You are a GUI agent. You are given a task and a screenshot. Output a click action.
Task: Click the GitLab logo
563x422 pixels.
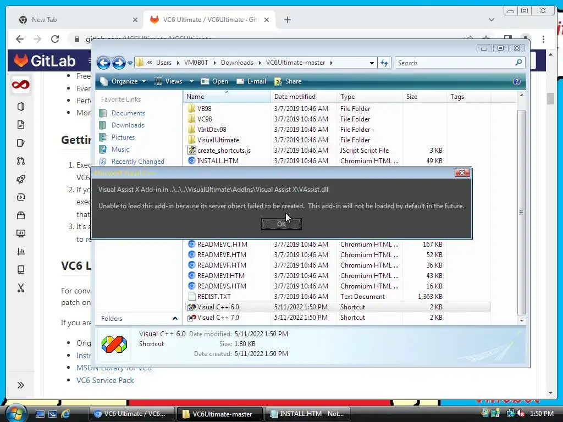tap(45, 60)
